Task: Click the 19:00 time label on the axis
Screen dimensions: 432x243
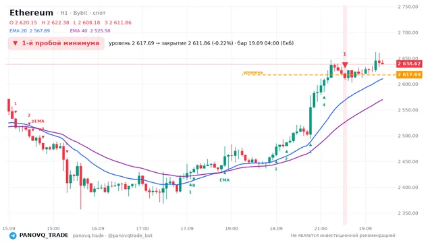Action: pos(232,229)
